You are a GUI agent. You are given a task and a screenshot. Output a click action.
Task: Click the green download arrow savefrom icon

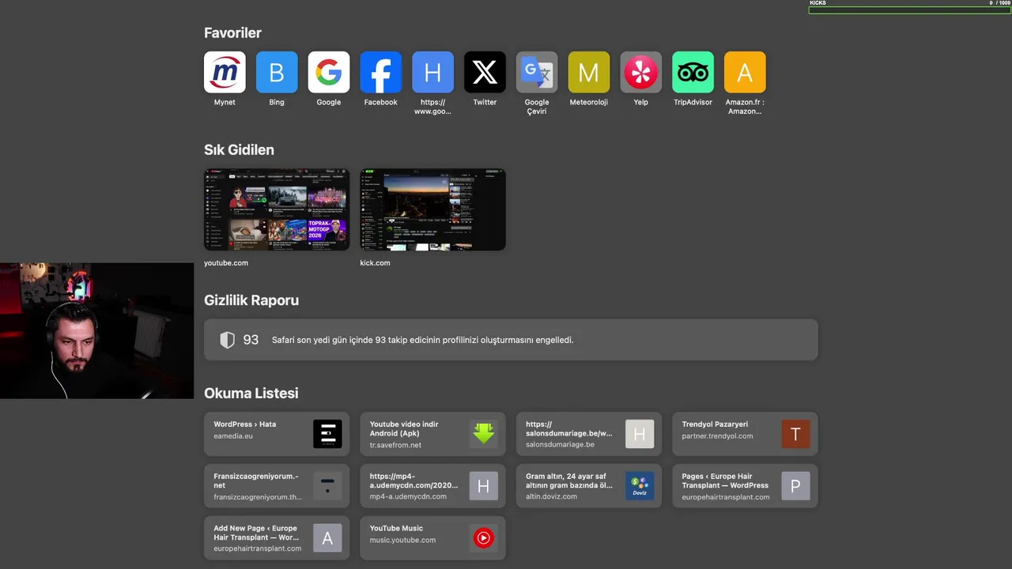pos(484,434)
